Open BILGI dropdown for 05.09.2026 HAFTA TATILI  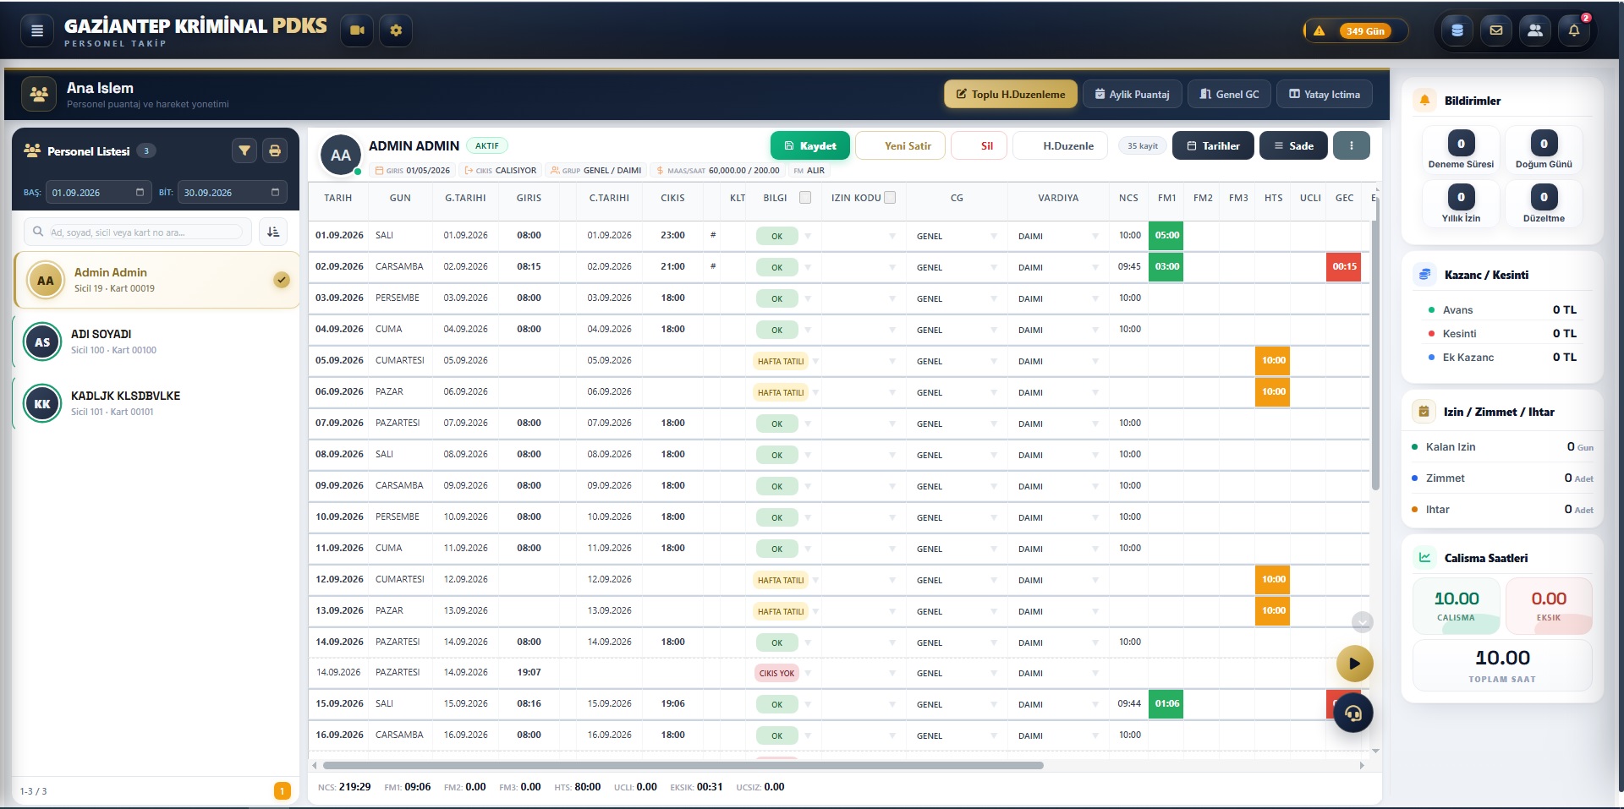pyautogui.click(x=815, y=361)
